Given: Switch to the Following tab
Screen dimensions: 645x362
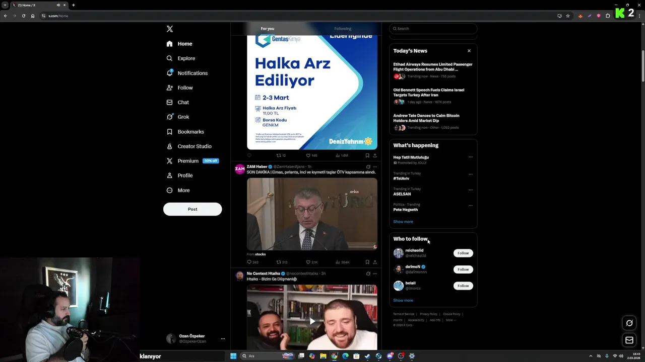Looking at the screenshot, I should pyautogui.click(x=343, y=29).
